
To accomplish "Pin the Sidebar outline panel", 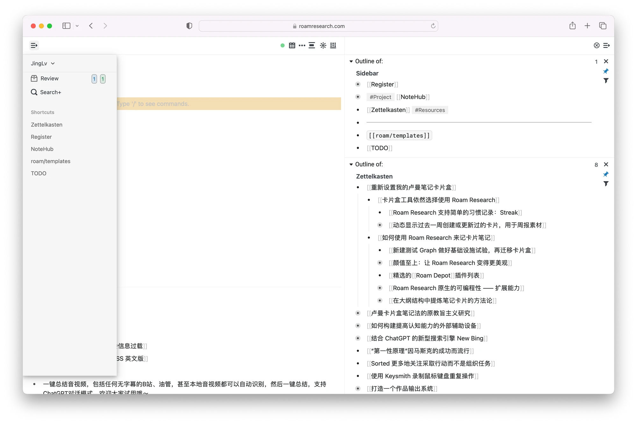I will tap(606, 71).
